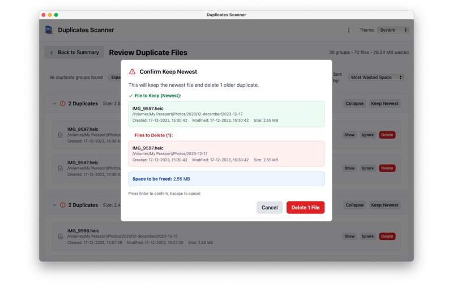Click Ignore for first IMG_9597.heic row

pyautogui.click(x=367, y=135)
